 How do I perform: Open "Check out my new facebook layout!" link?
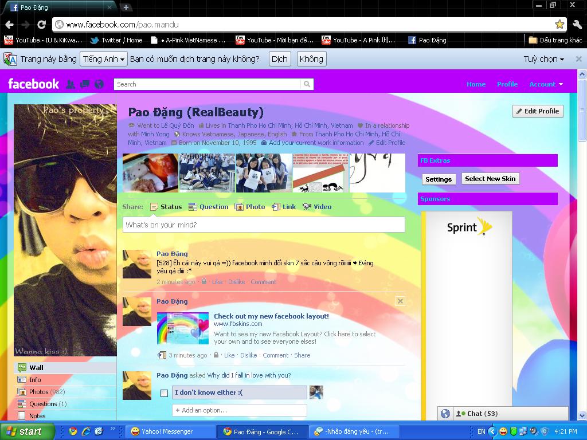(x=271, y=316)
